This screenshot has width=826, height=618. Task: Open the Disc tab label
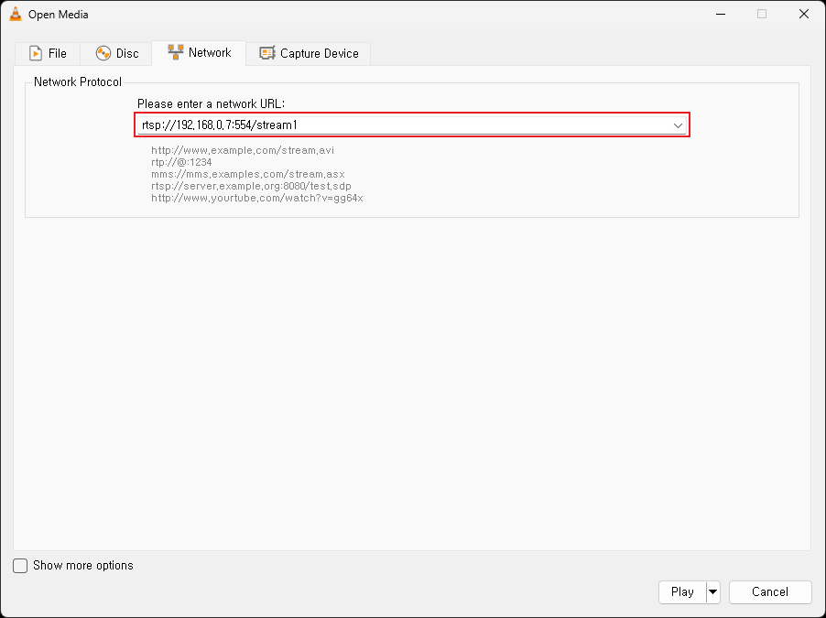pyautogui.click(x=127, y=54)
